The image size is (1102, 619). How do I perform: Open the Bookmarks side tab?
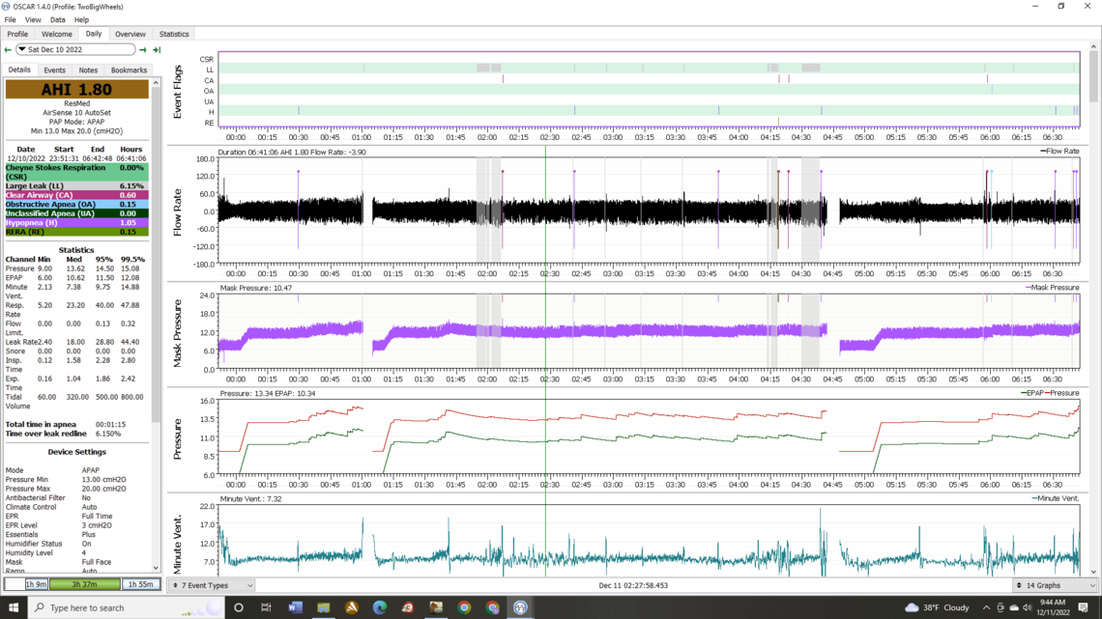pos(129,70)
